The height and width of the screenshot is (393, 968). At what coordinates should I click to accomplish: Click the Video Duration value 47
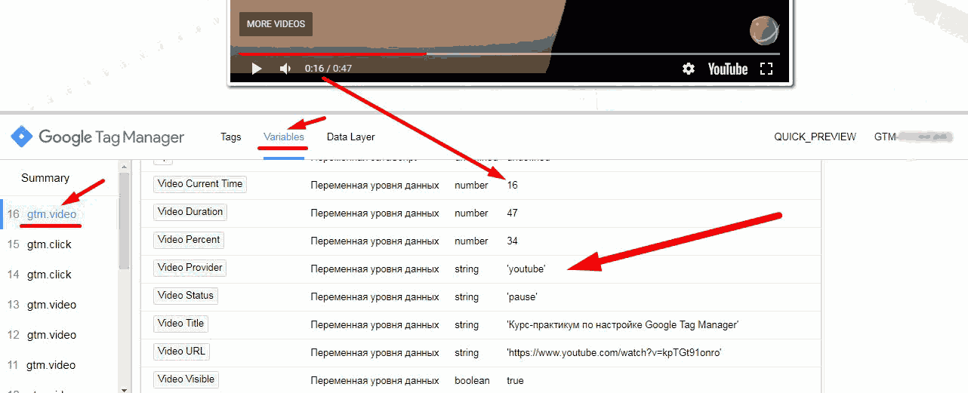pos(513,213)
